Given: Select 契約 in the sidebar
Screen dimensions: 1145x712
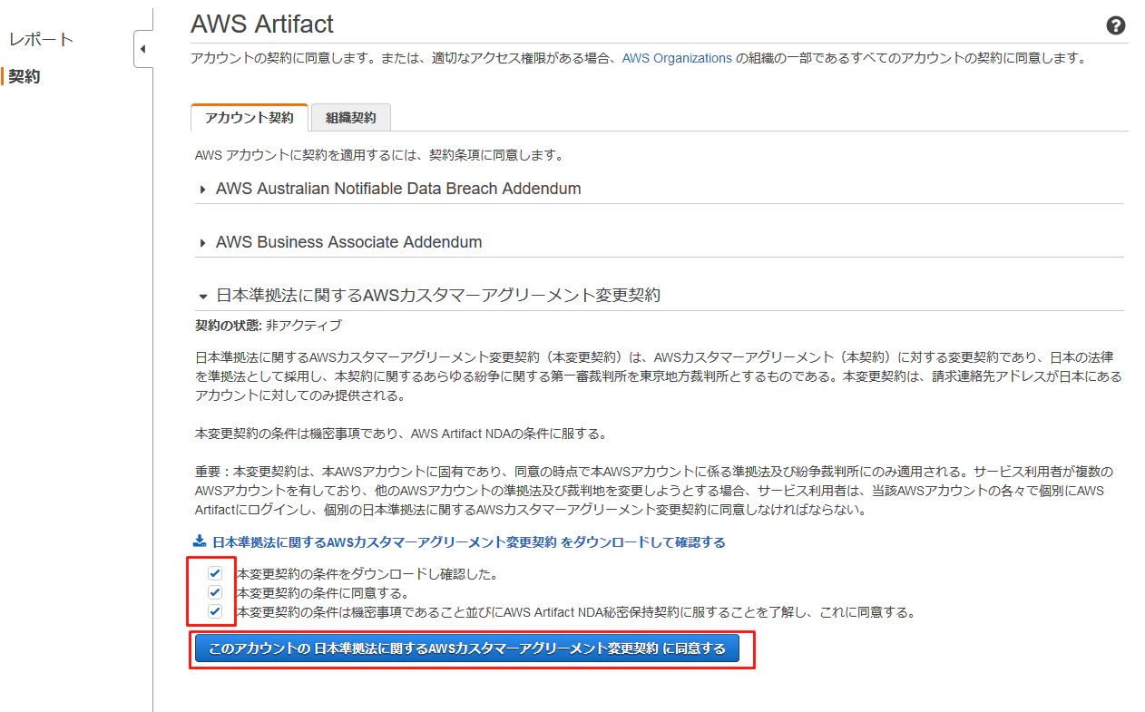Looking at the screenshot, I should click(24, 76).
